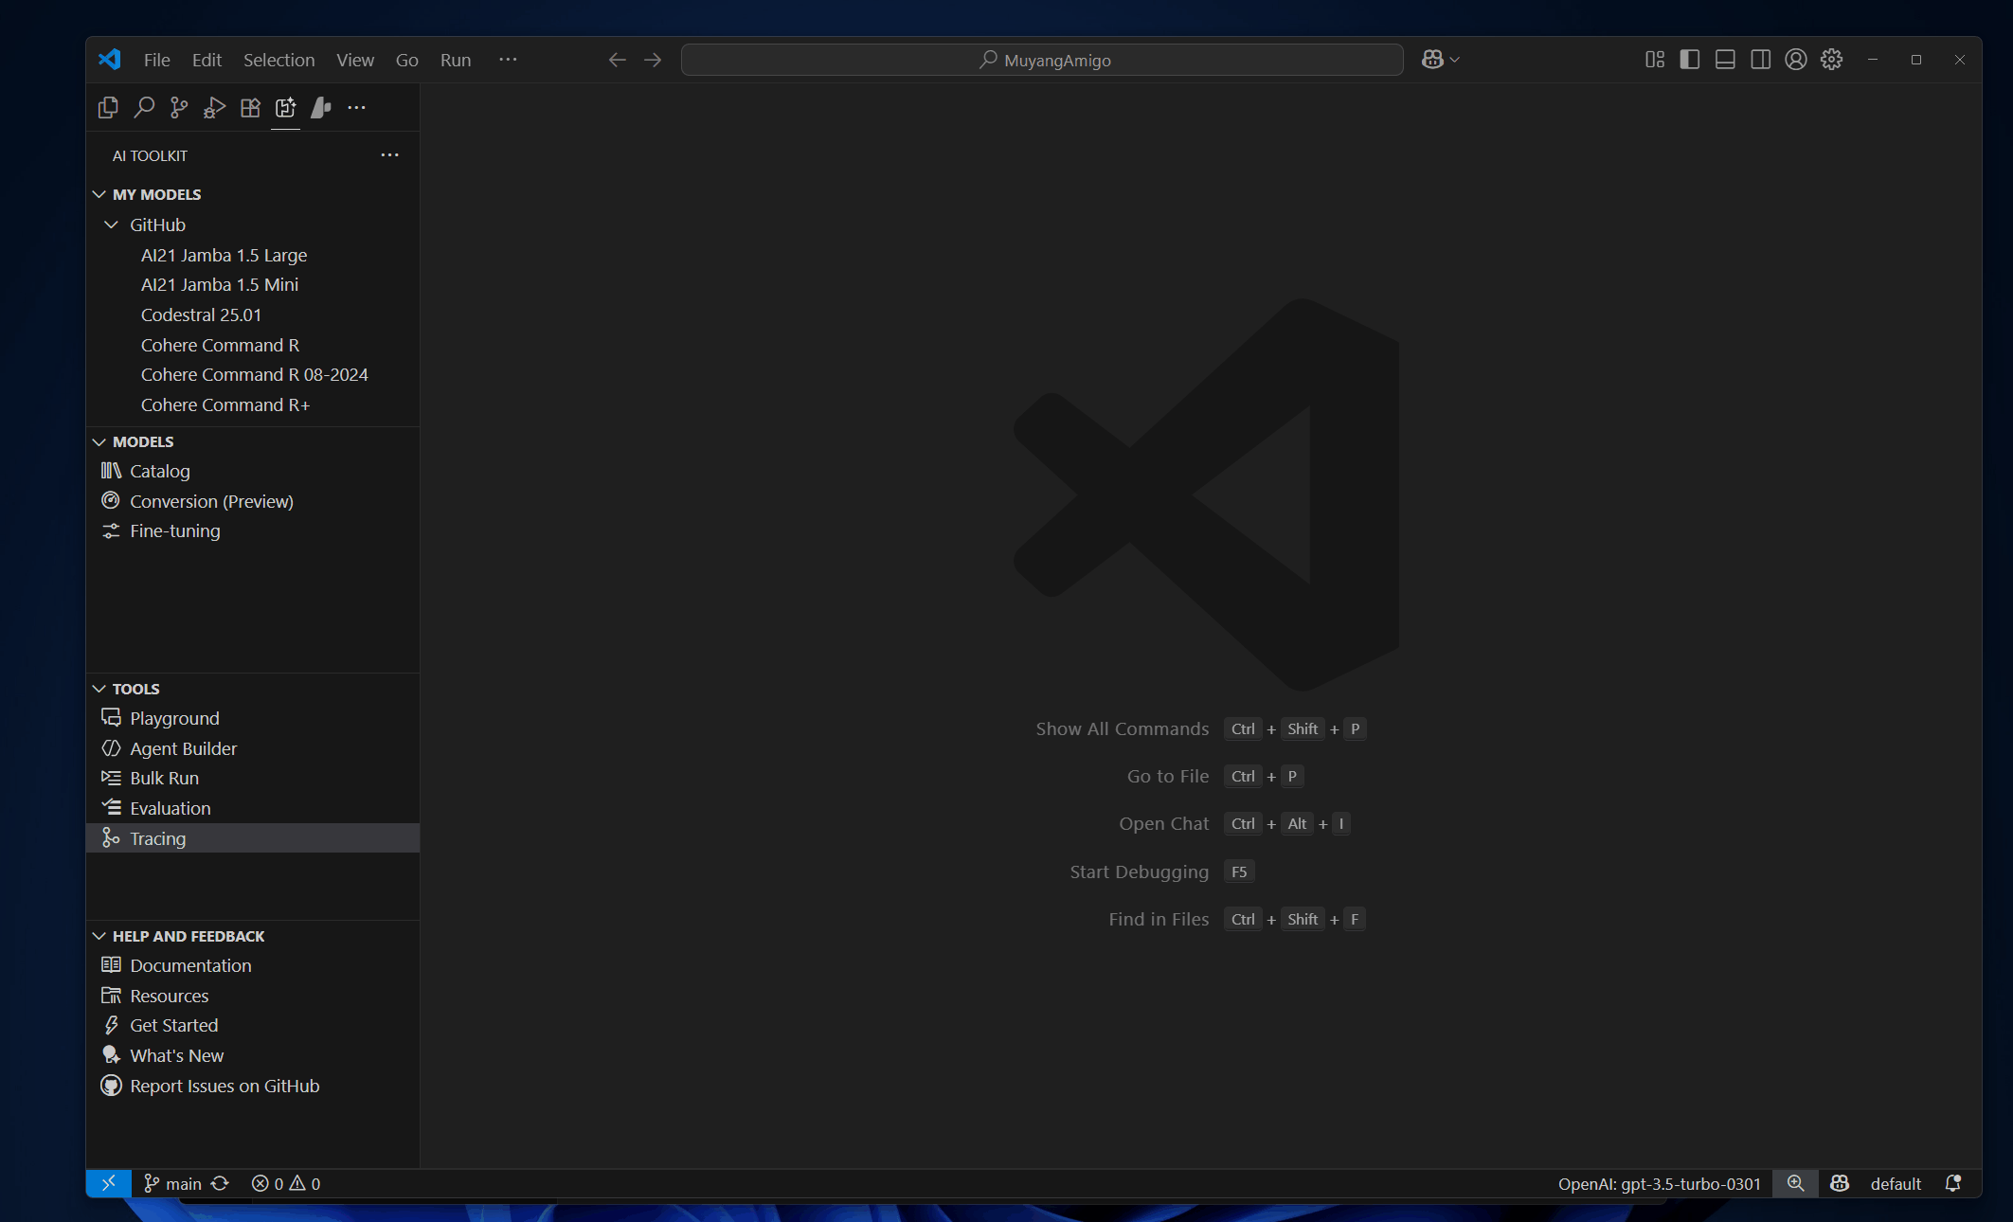This screenshot has width=2013, height=1222.
Task: Open the Selection menu
Action: click(x=279, y=60)
